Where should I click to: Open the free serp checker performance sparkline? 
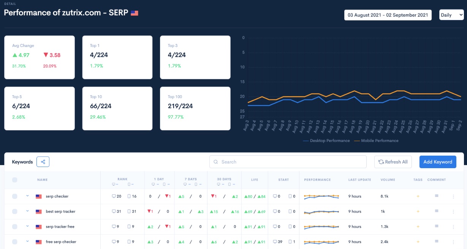click(321, 242)
